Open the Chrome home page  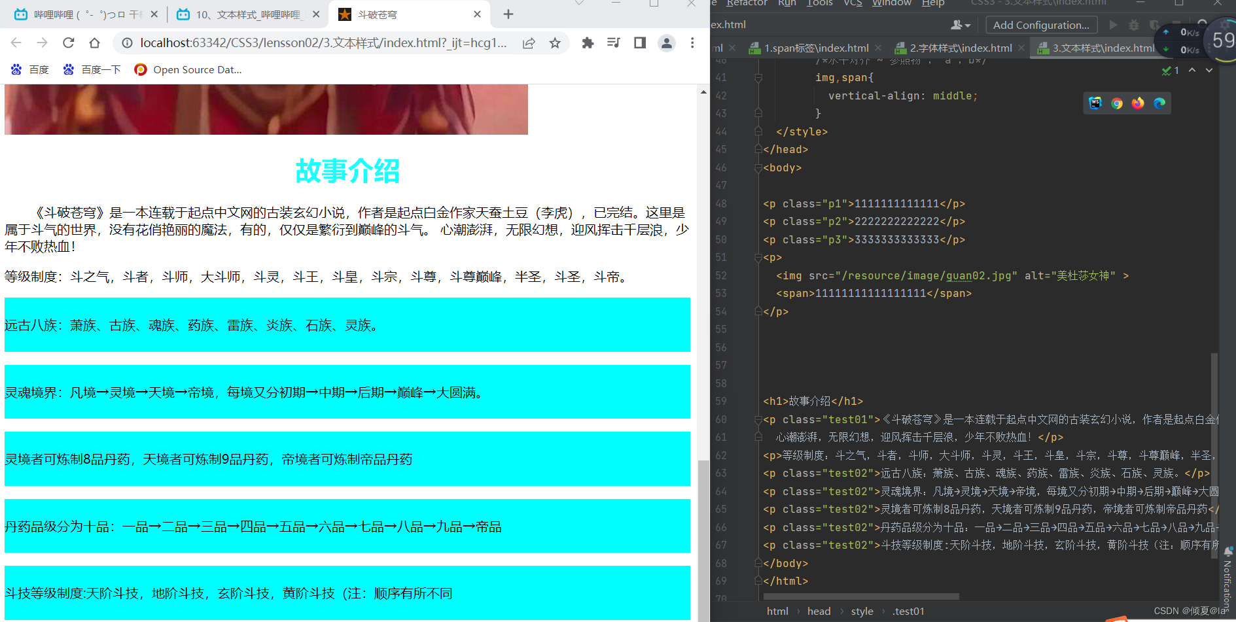click(95, 43)
